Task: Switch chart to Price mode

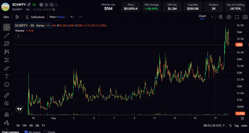Action: tap(53, 17)
